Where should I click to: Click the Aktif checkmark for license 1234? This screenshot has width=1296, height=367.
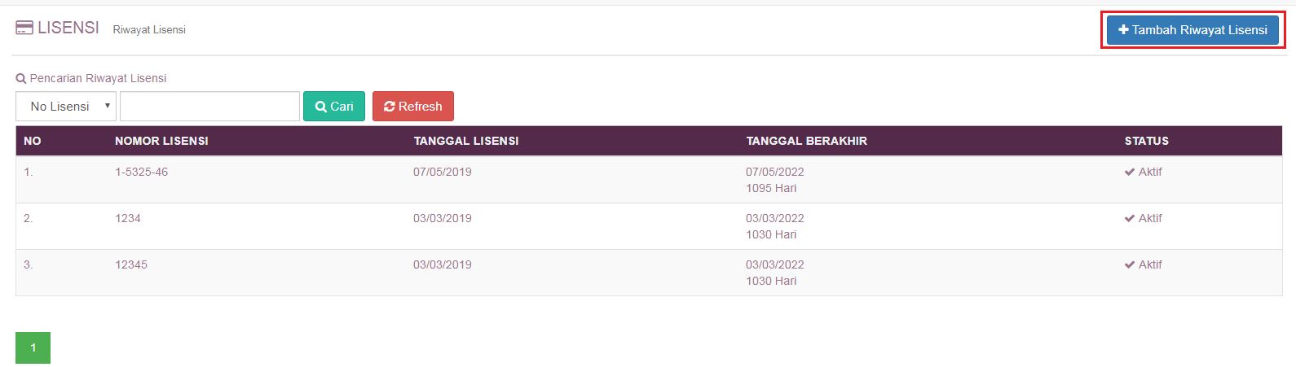point(1130,218)
